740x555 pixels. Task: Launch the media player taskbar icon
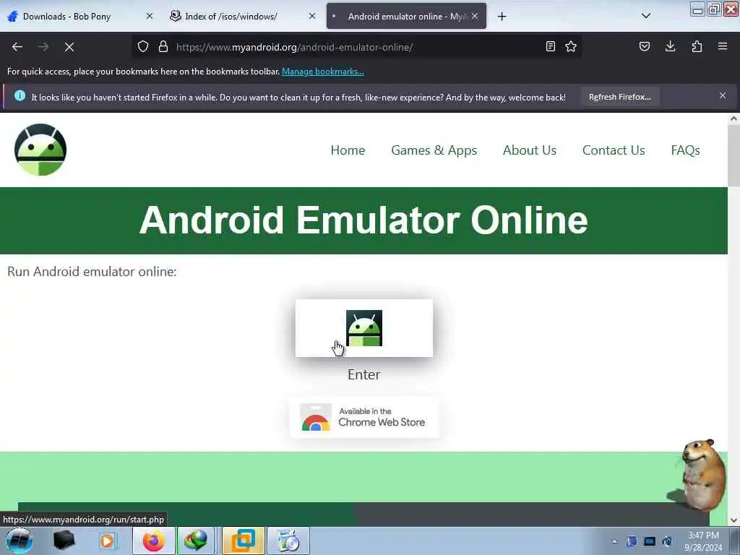pos(107,541)
